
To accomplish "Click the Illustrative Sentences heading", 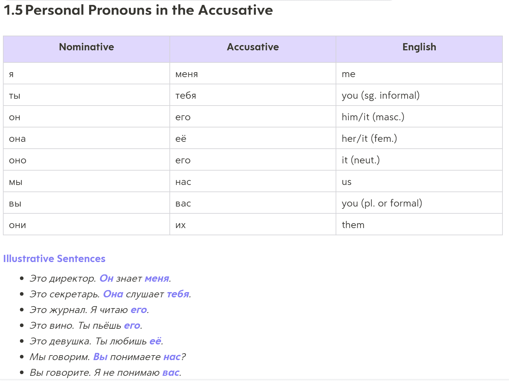I will (54, 259).
